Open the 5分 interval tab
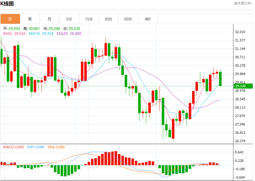 point(69,19)
